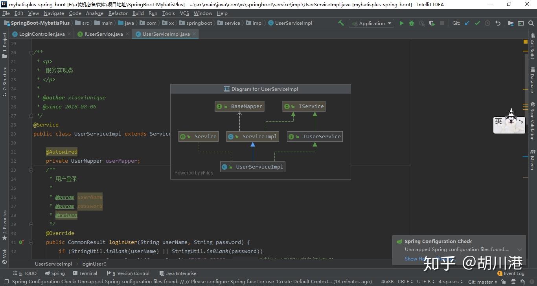Commit changes with the Git checkmark icon
The height and width of the screenshot is (286, 537).
(477, 23)
